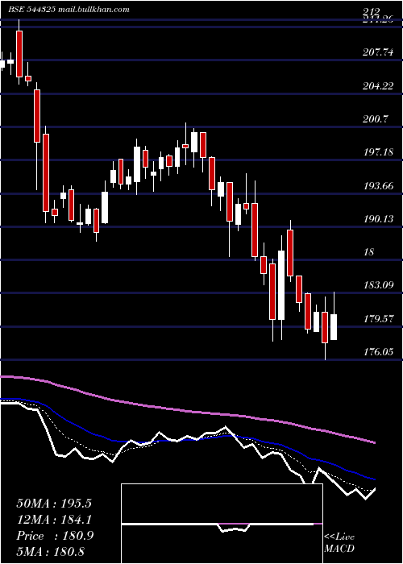The image size is (403, 564).
Task: Click the 204.22 price axis label
Action: [x=378, y=86]
